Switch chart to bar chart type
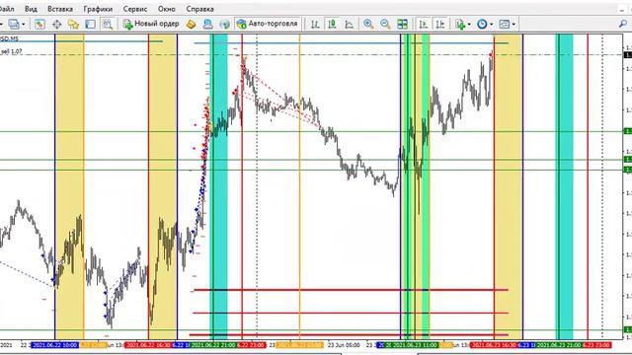The width and height of the screenshot is (632, 355). coord(315,24)
